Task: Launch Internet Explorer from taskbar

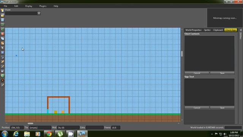Action: tap(16, 134)
